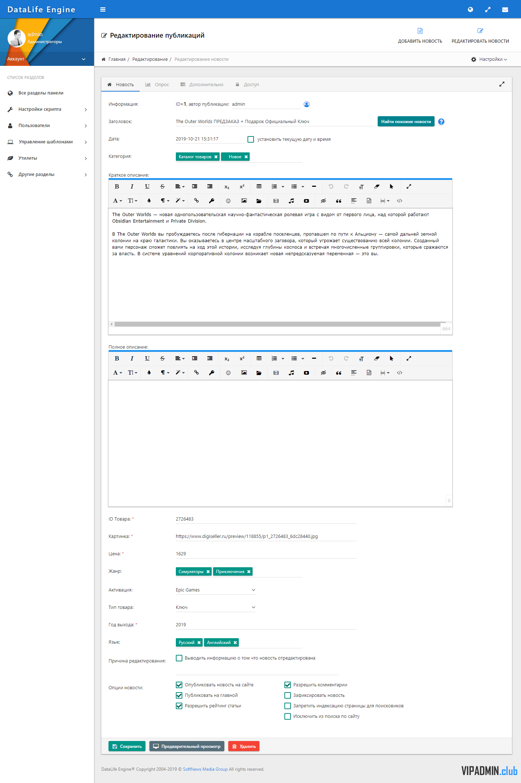Switch short description editor to code view

(x=400, y=201)
